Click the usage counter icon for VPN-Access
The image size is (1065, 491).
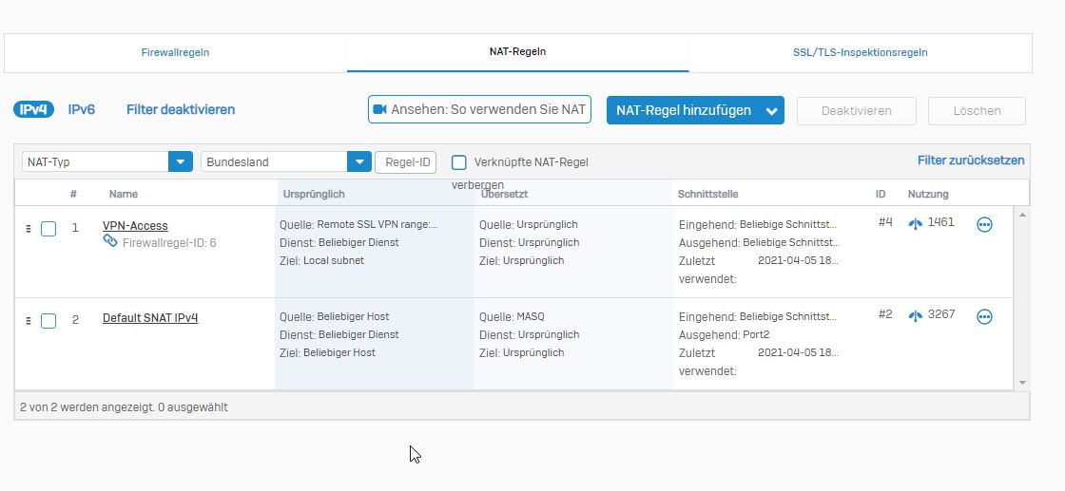[916, 223]
